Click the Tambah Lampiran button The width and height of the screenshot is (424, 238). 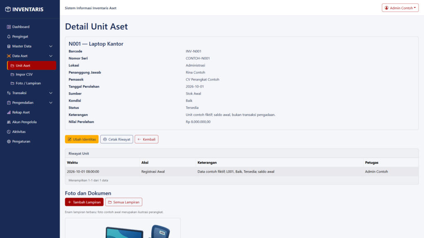pyautogui.click(x=84, y=202)
